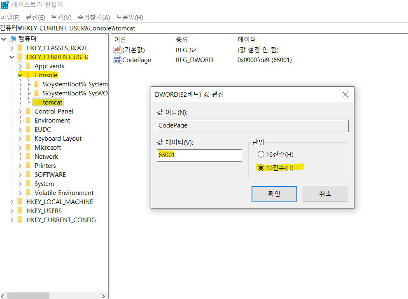Image resolution: width=408 pixels, height=299 pixels.
Task: Click EUDC folder icon
Action: (x=28, y=129)
